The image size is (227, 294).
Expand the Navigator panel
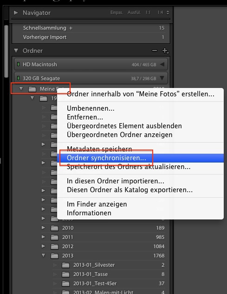pos(16,13)
